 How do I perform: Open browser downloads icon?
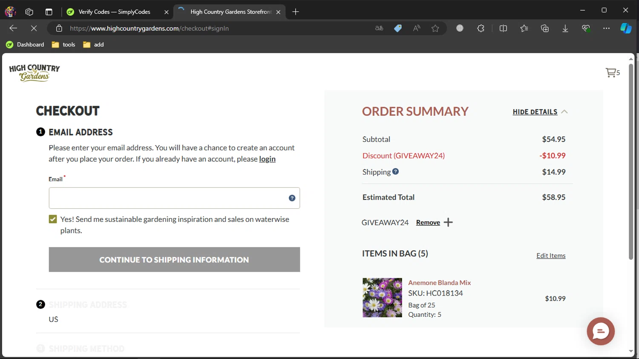[565, 29]
